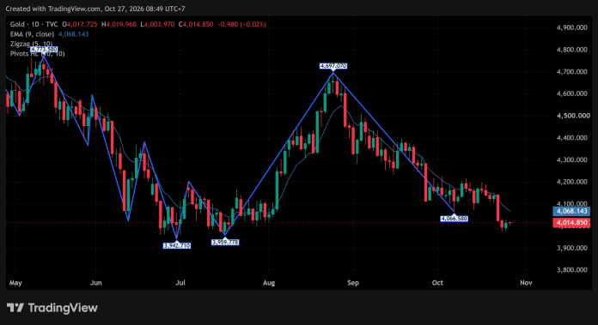Click the pivot low label 3,942.710
The height and width of the screenshot is (325, 598).
tap(177, 245)
